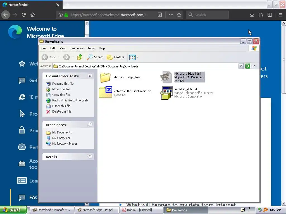
Task: Click the sidebar pane scroll up arrow
Action: click(x=87, y=23)
